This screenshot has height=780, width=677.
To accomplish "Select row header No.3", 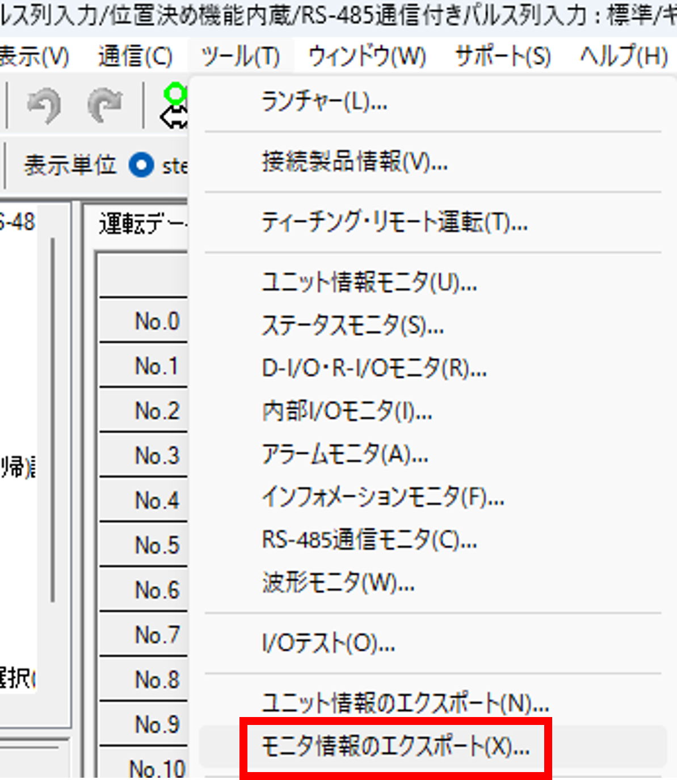I will (x=144, y=455).
